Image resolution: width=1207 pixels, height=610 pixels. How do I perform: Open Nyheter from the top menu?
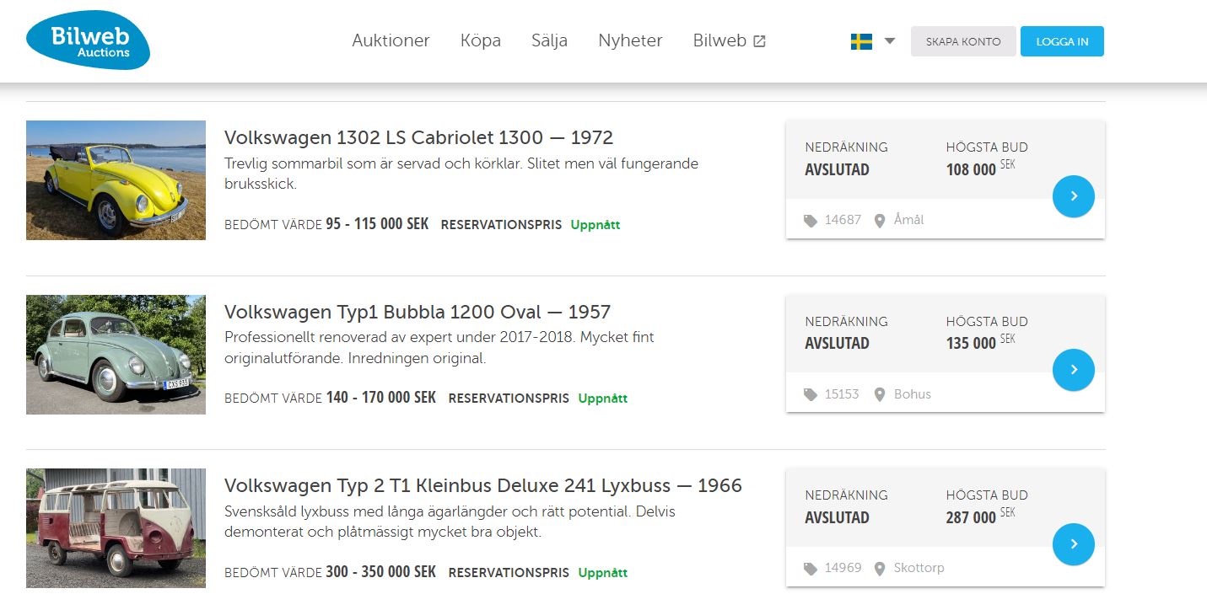630,40
